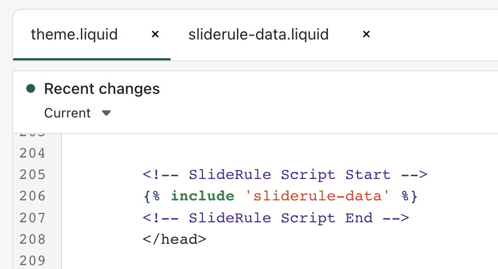This screenshot has height=269, width=498.
Task: Select line number 208 in gutter
Action: (32, 239)
